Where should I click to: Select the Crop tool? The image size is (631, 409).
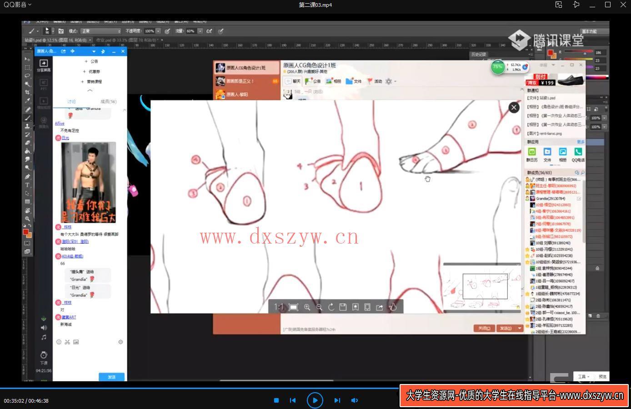coord(27,92)
